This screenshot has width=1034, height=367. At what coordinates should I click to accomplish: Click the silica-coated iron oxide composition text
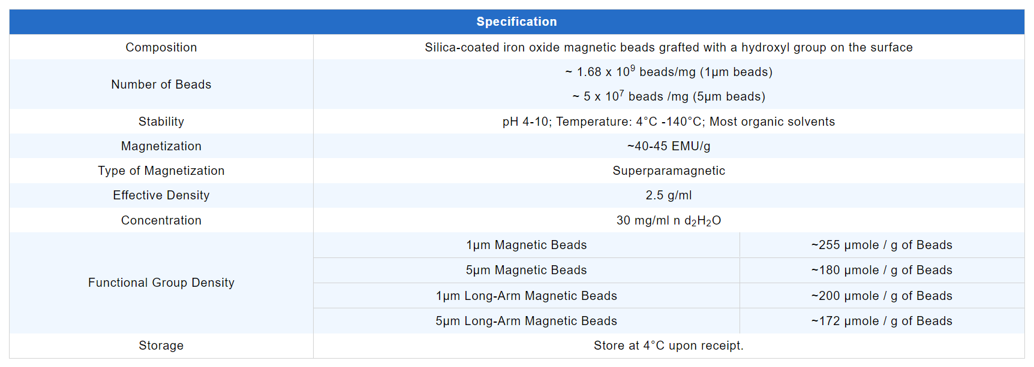tap(668, 47)
